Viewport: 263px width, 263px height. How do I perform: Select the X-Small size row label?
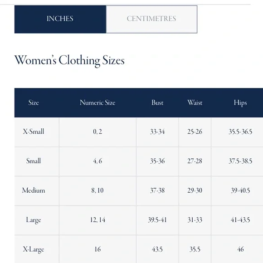pyautogui.click(x=34, y=131)
